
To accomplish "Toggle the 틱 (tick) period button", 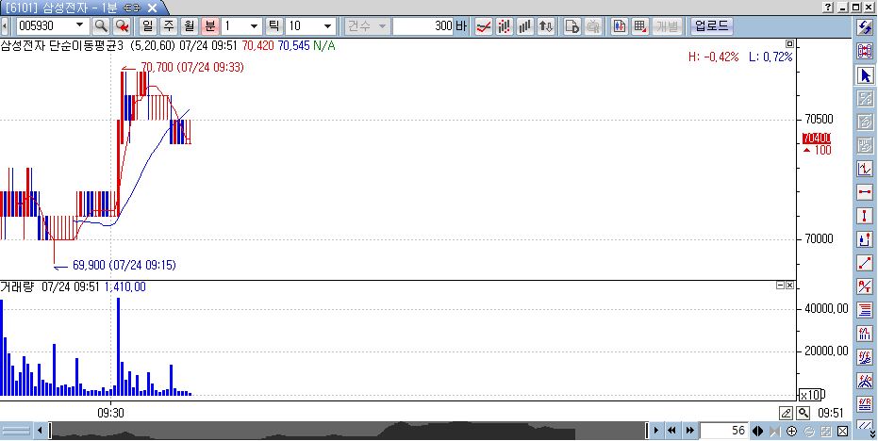I will click(x=274, y=25).
